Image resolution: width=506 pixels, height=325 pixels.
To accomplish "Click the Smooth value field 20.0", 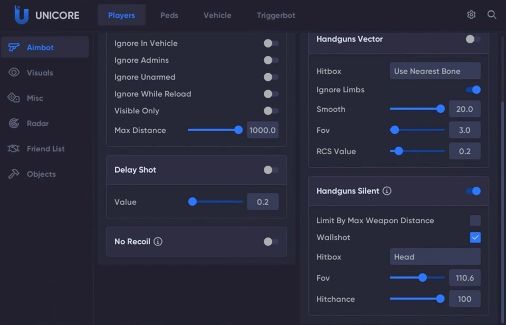I will click(465, 109).
